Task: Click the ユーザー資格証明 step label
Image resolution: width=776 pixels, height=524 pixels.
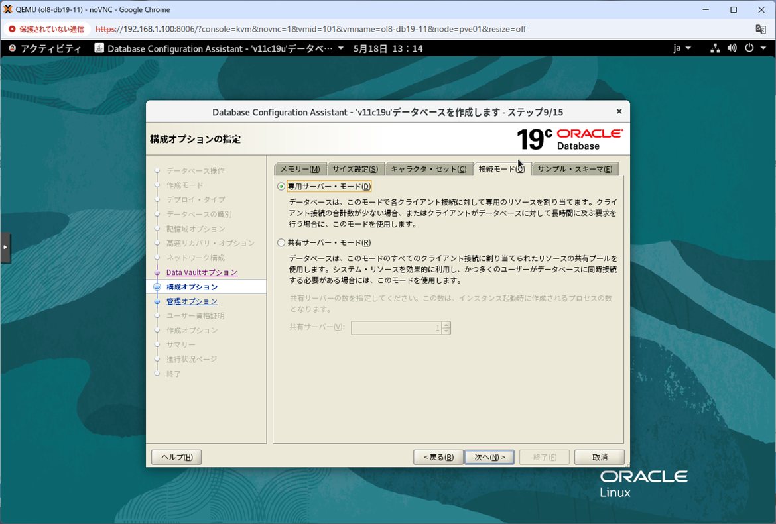Action: tap(196, 315)
